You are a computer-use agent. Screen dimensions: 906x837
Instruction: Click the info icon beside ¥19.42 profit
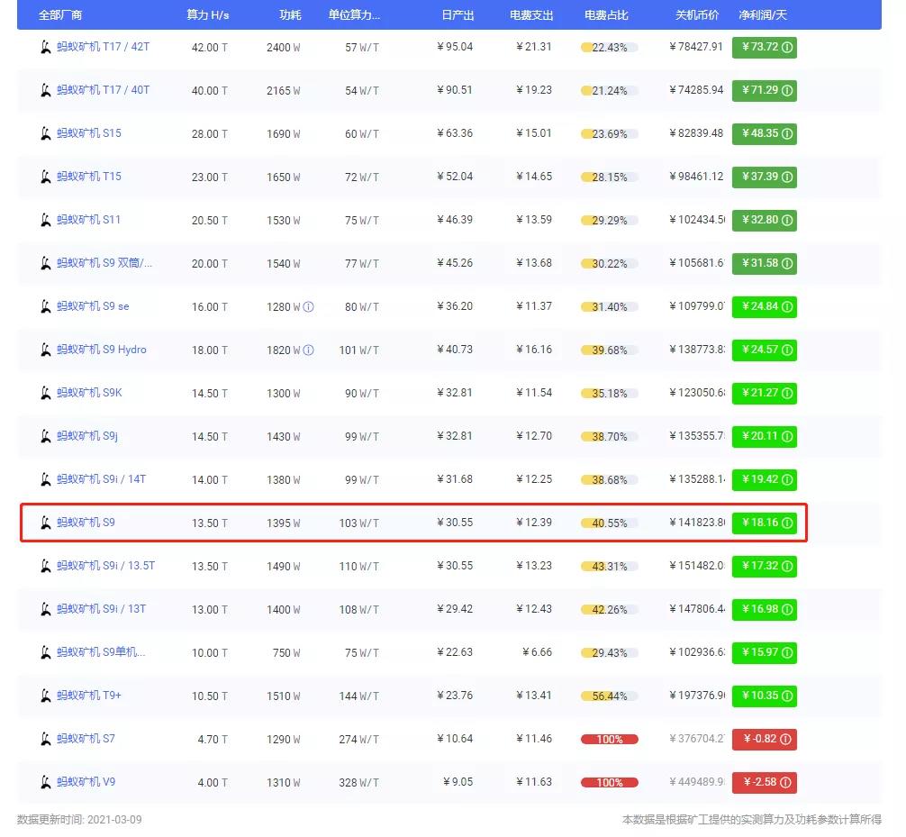click(787, 480)
